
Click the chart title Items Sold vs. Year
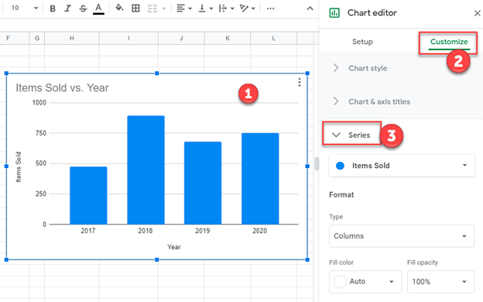[x=62, y=88]
